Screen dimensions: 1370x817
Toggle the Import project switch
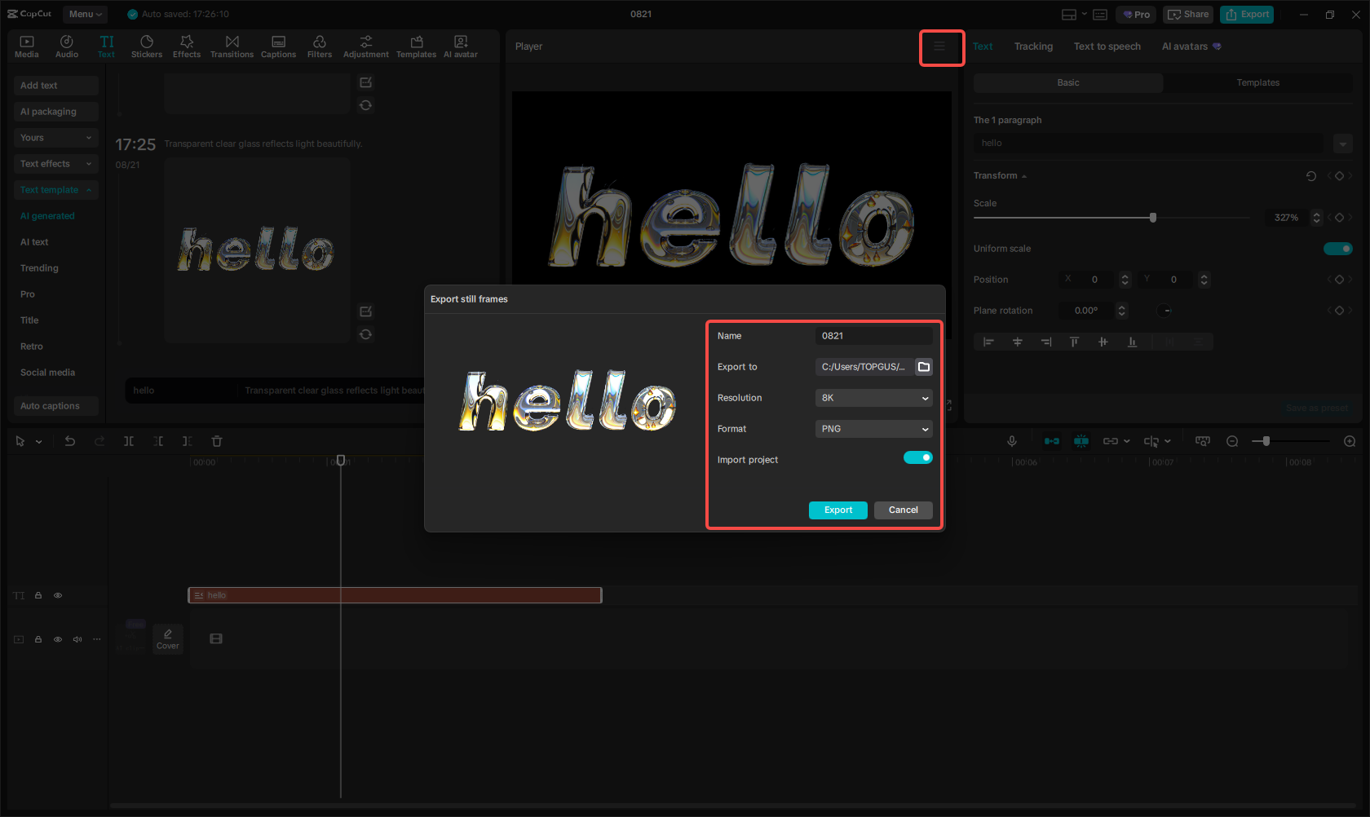[x=917, y=457]
